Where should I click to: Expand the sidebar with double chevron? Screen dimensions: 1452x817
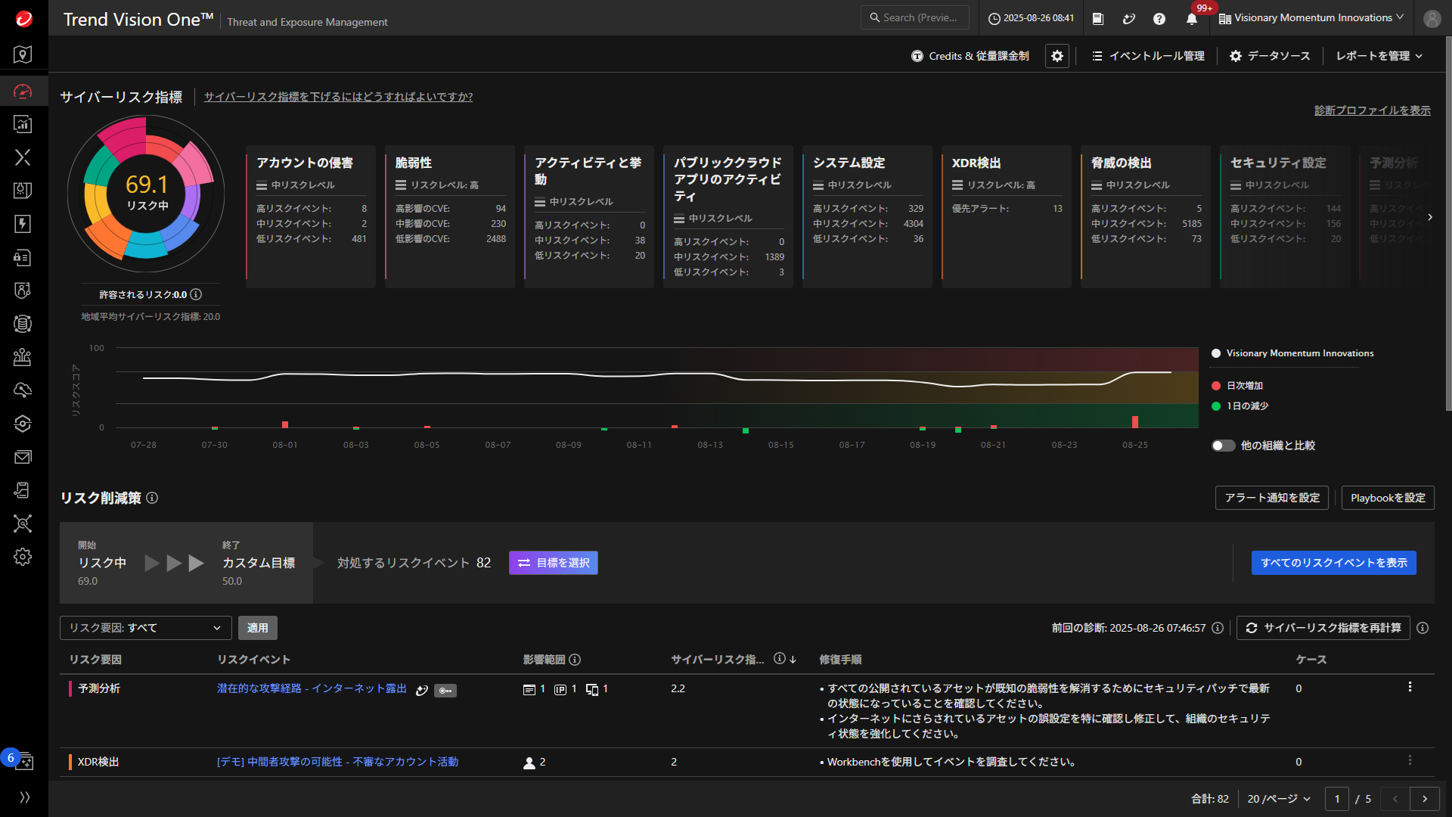click(x=24, y=797)
